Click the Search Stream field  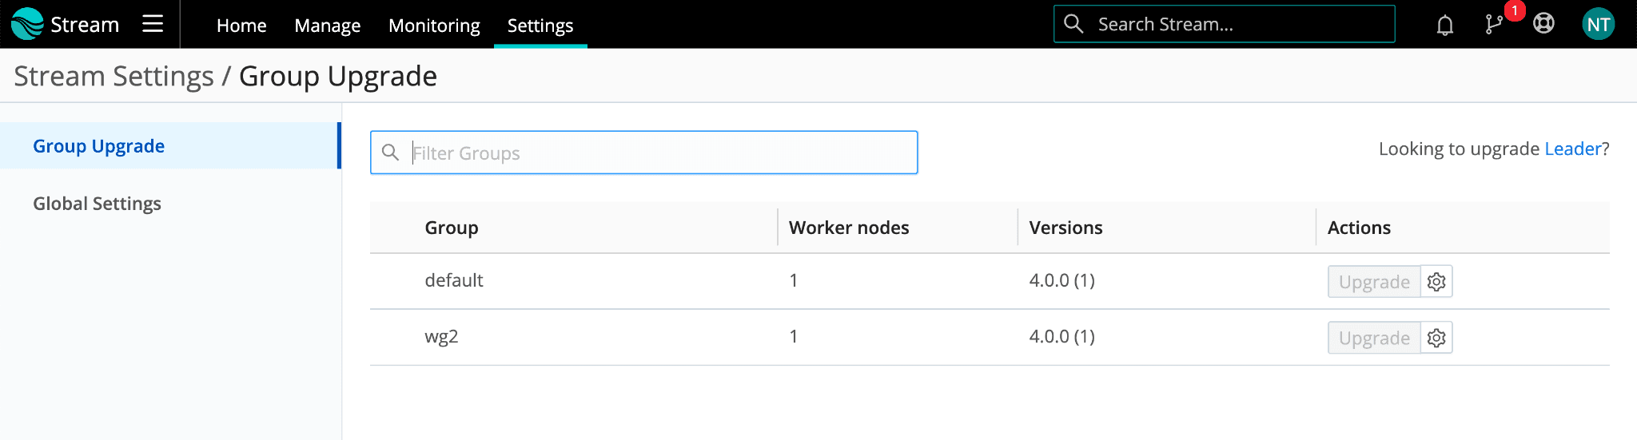(x=1239, y=24)
